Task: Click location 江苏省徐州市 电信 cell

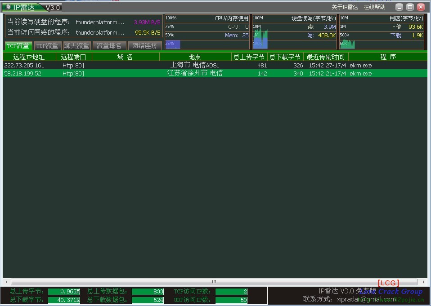Action: pos(195,73)
